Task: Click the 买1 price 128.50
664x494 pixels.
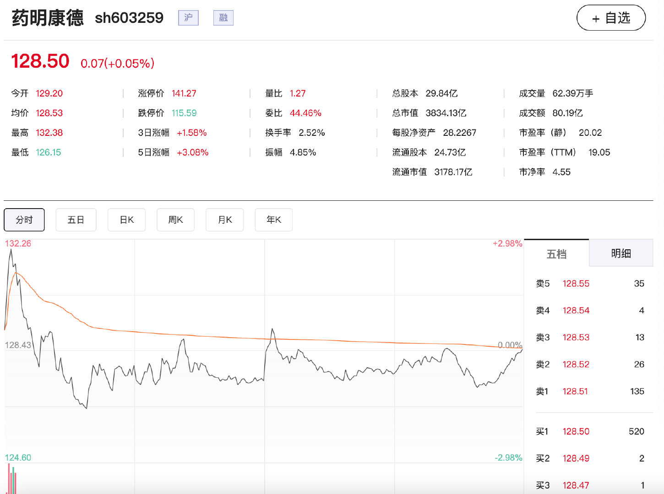Action: 576,431
